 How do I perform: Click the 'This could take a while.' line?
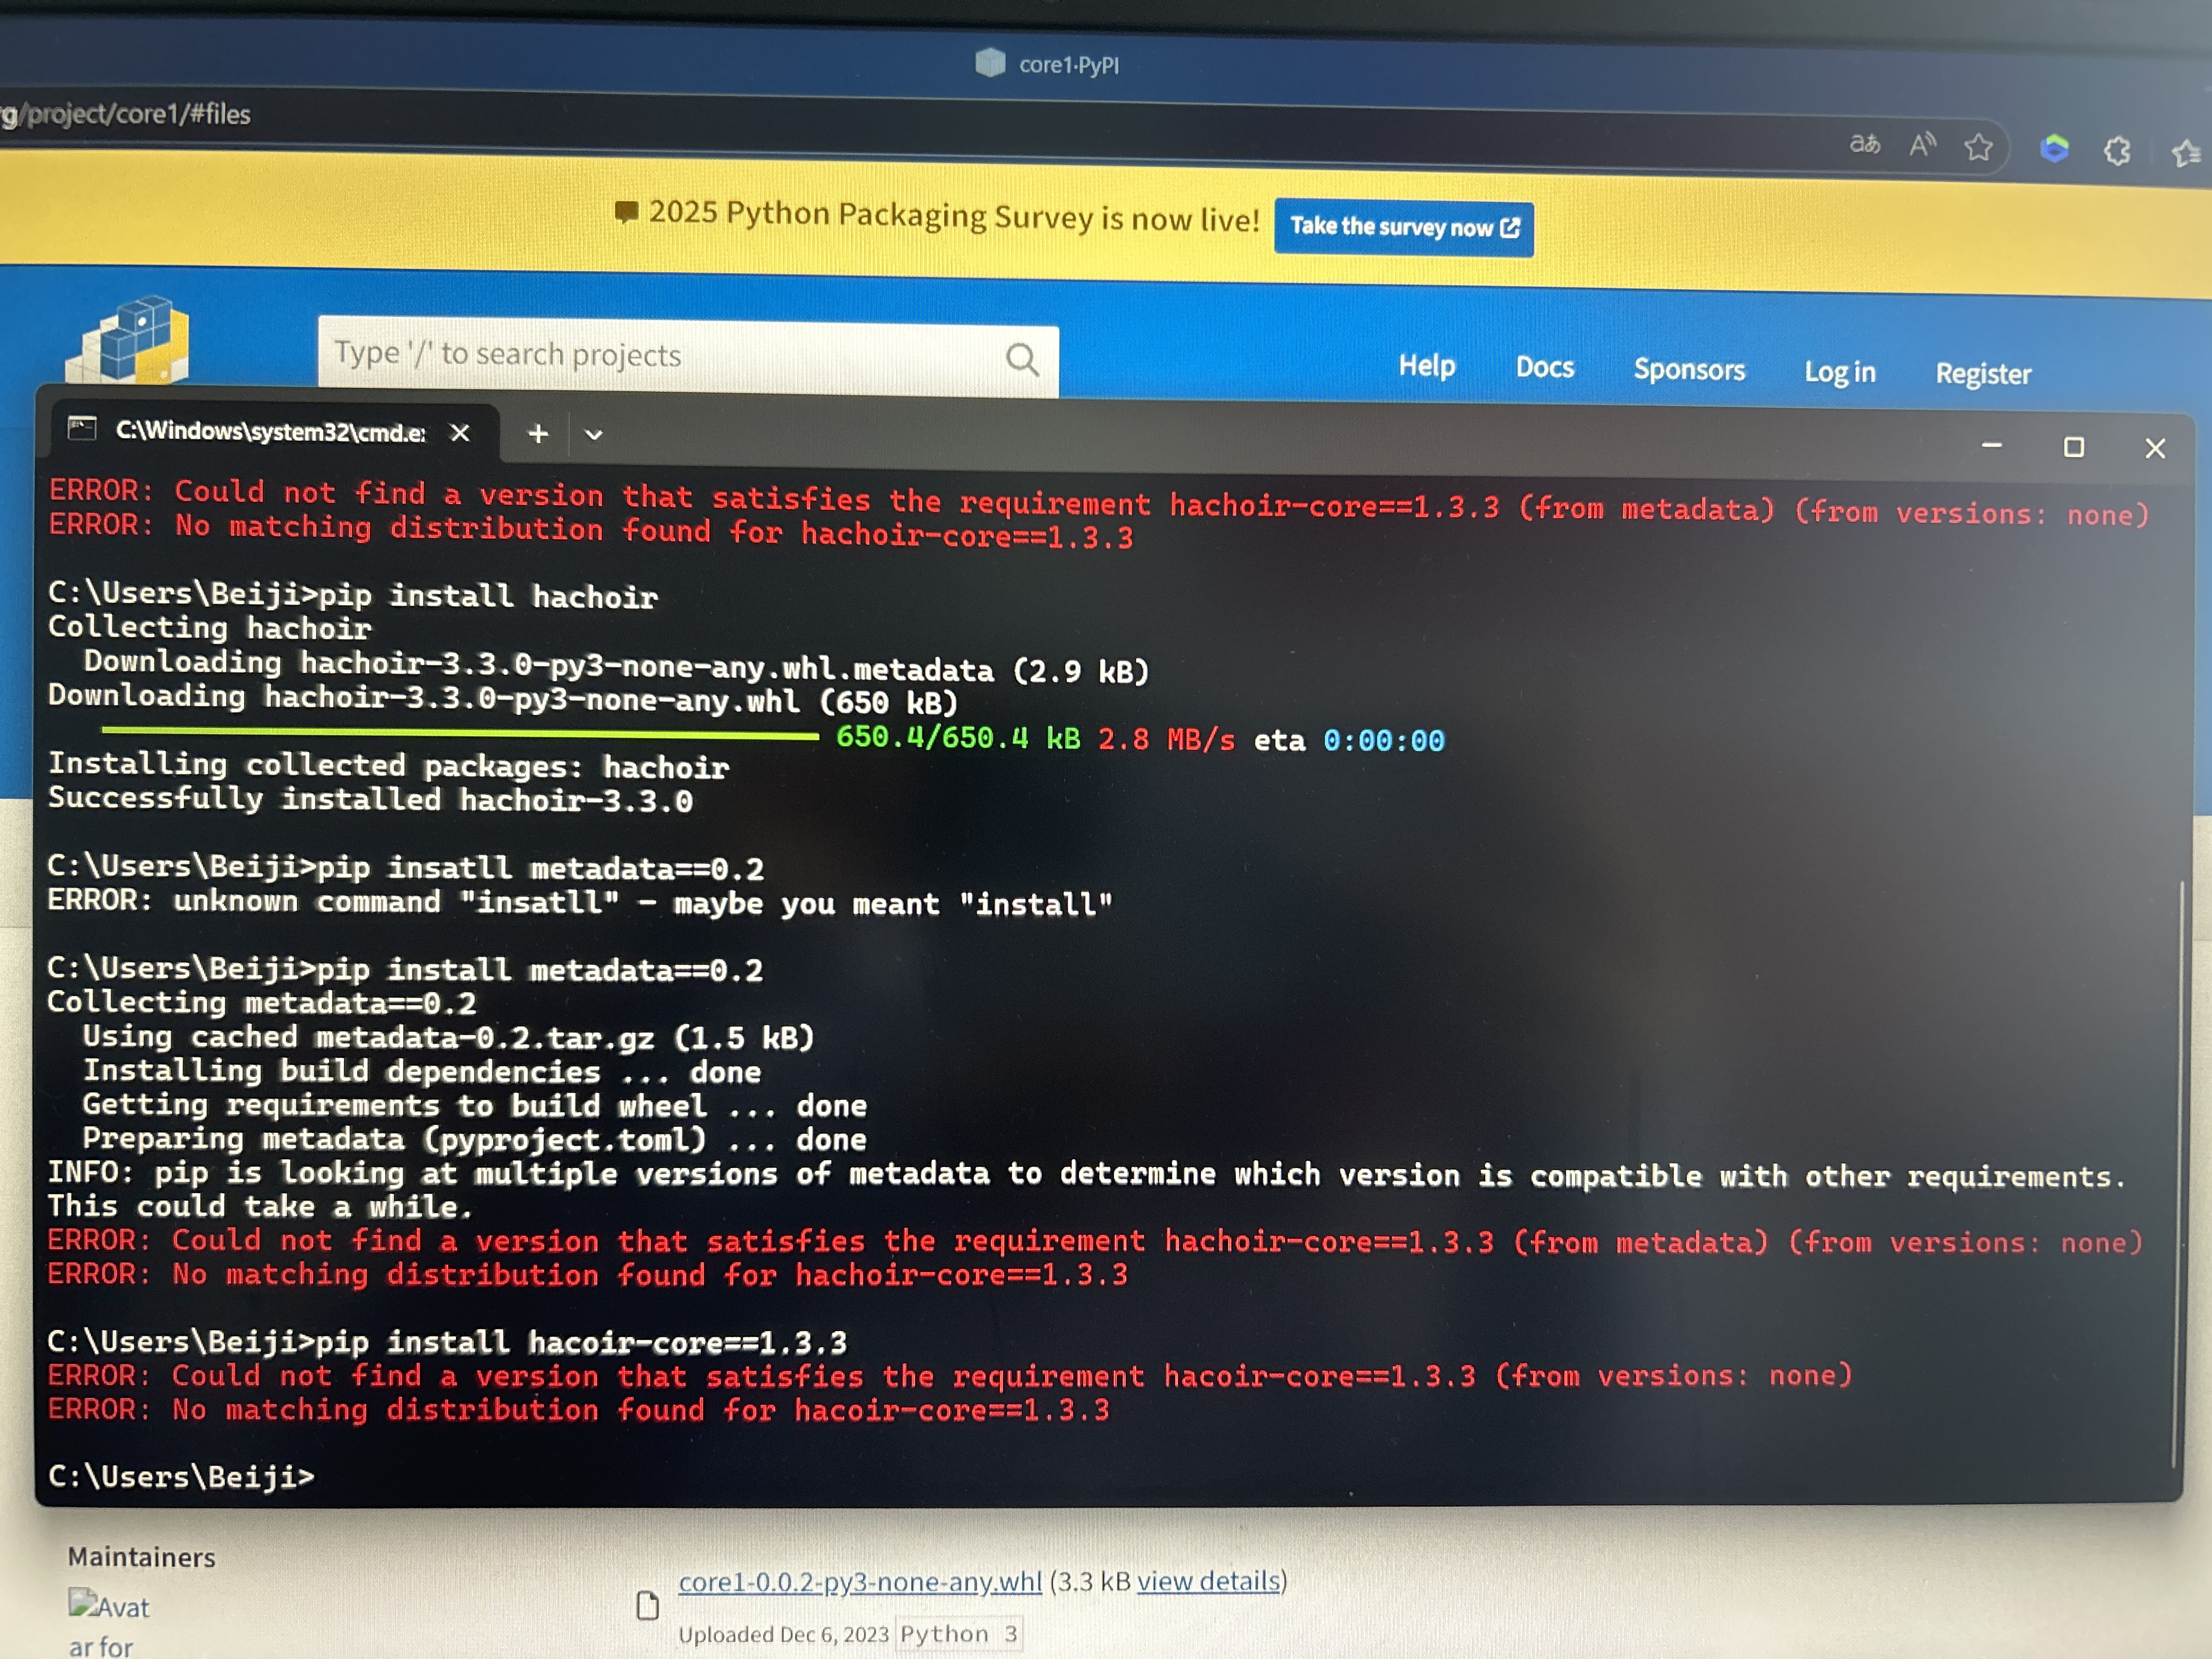(260, 1206)
